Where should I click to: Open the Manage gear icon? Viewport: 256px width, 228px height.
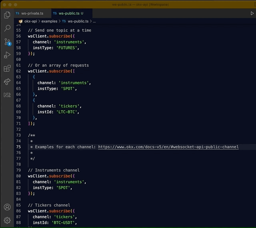pos(7,220)
